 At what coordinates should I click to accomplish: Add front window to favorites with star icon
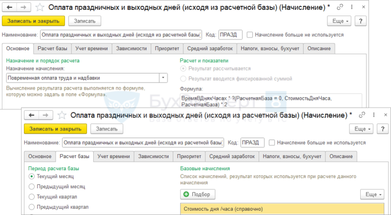tap(62, 115)
